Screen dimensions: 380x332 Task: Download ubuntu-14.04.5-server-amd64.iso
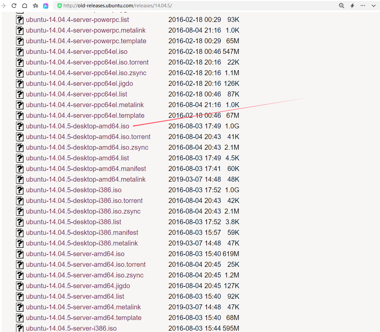[x=75, y=253]
